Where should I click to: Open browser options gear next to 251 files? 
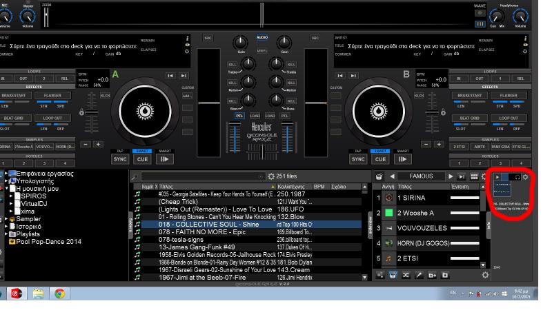(271, 176)
